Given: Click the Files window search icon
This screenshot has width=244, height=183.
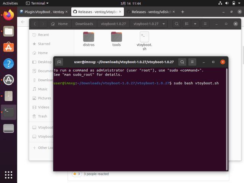Looking at the screenshot, I should tap(177, 24).
